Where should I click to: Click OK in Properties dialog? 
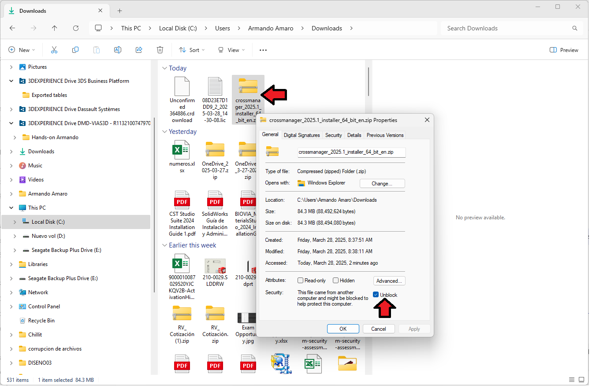click(x=343, y=329)
